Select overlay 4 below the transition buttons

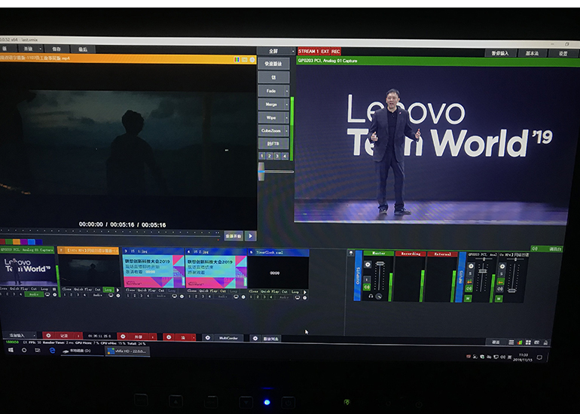pyautogui.click(x=285, y=156)
